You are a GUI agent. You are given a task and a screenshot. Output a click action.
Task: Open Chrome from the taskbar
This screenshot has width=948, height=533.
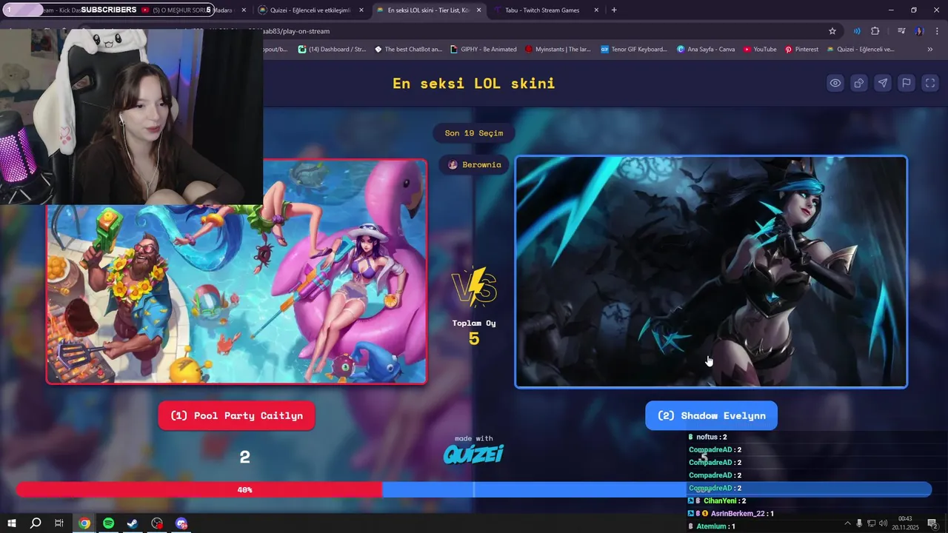click(x=84, y=523)
